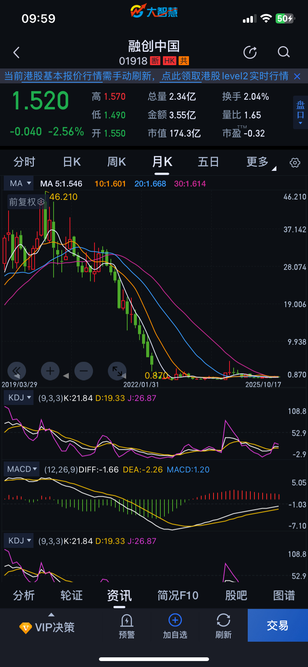Shift chart left with double-arrow button
The height and width of the screenshot is (667, 308).
(17, 371)
